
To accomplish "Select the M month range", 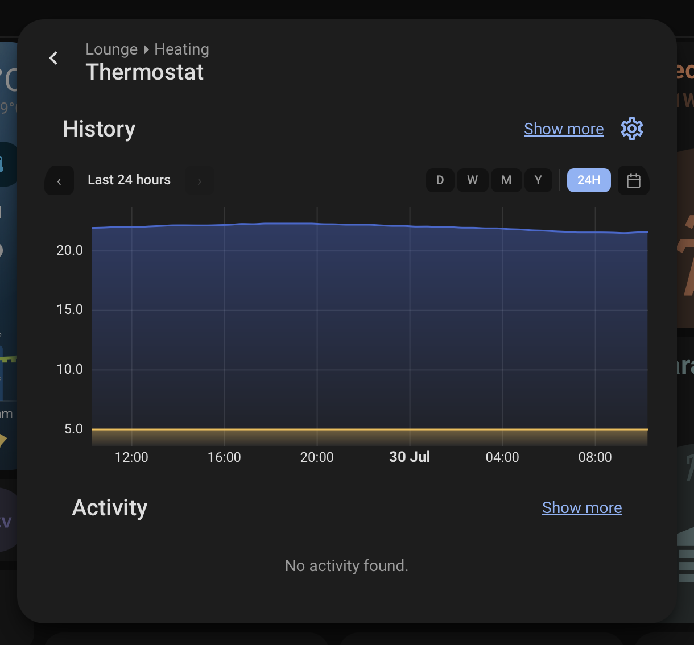I will tap(506, 180).
